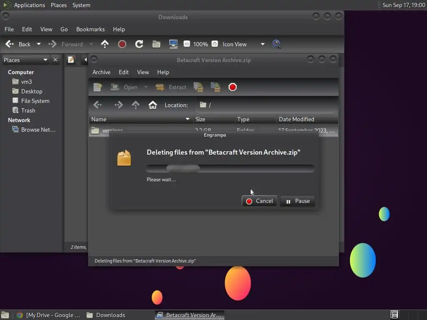Switch to Betacraft Version Archive taskbar window
The height and width of the screenshot is (320, 427).
point(190,315)
